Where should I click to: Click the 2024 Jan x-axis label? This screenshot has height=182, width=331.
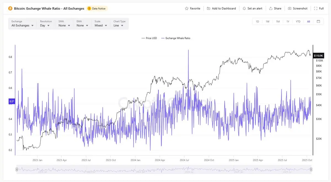coord(135,160)
